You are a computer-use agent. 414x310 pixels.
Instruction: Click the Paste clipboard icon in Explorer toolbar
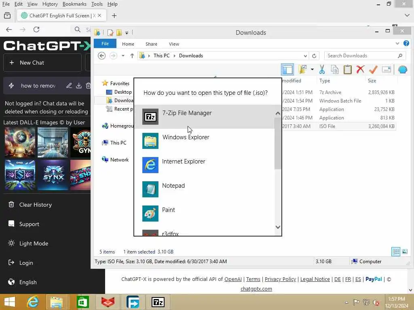click(347, 69)
